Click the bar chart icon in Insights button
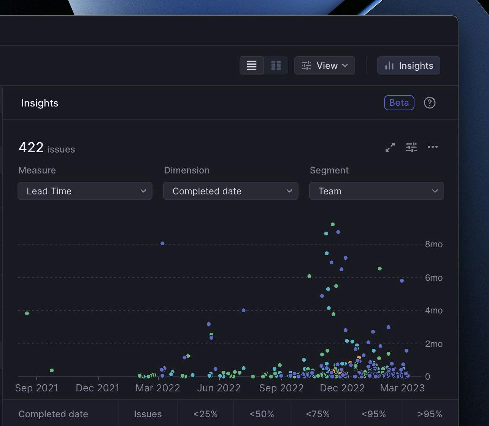The height and width of the screenshot is (426, 489). 389,65
